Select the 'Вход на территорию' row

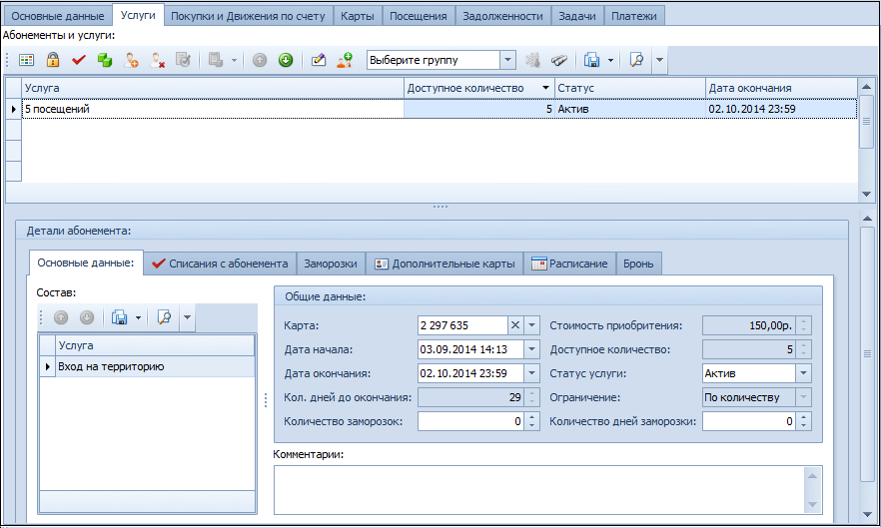(155, 366)
